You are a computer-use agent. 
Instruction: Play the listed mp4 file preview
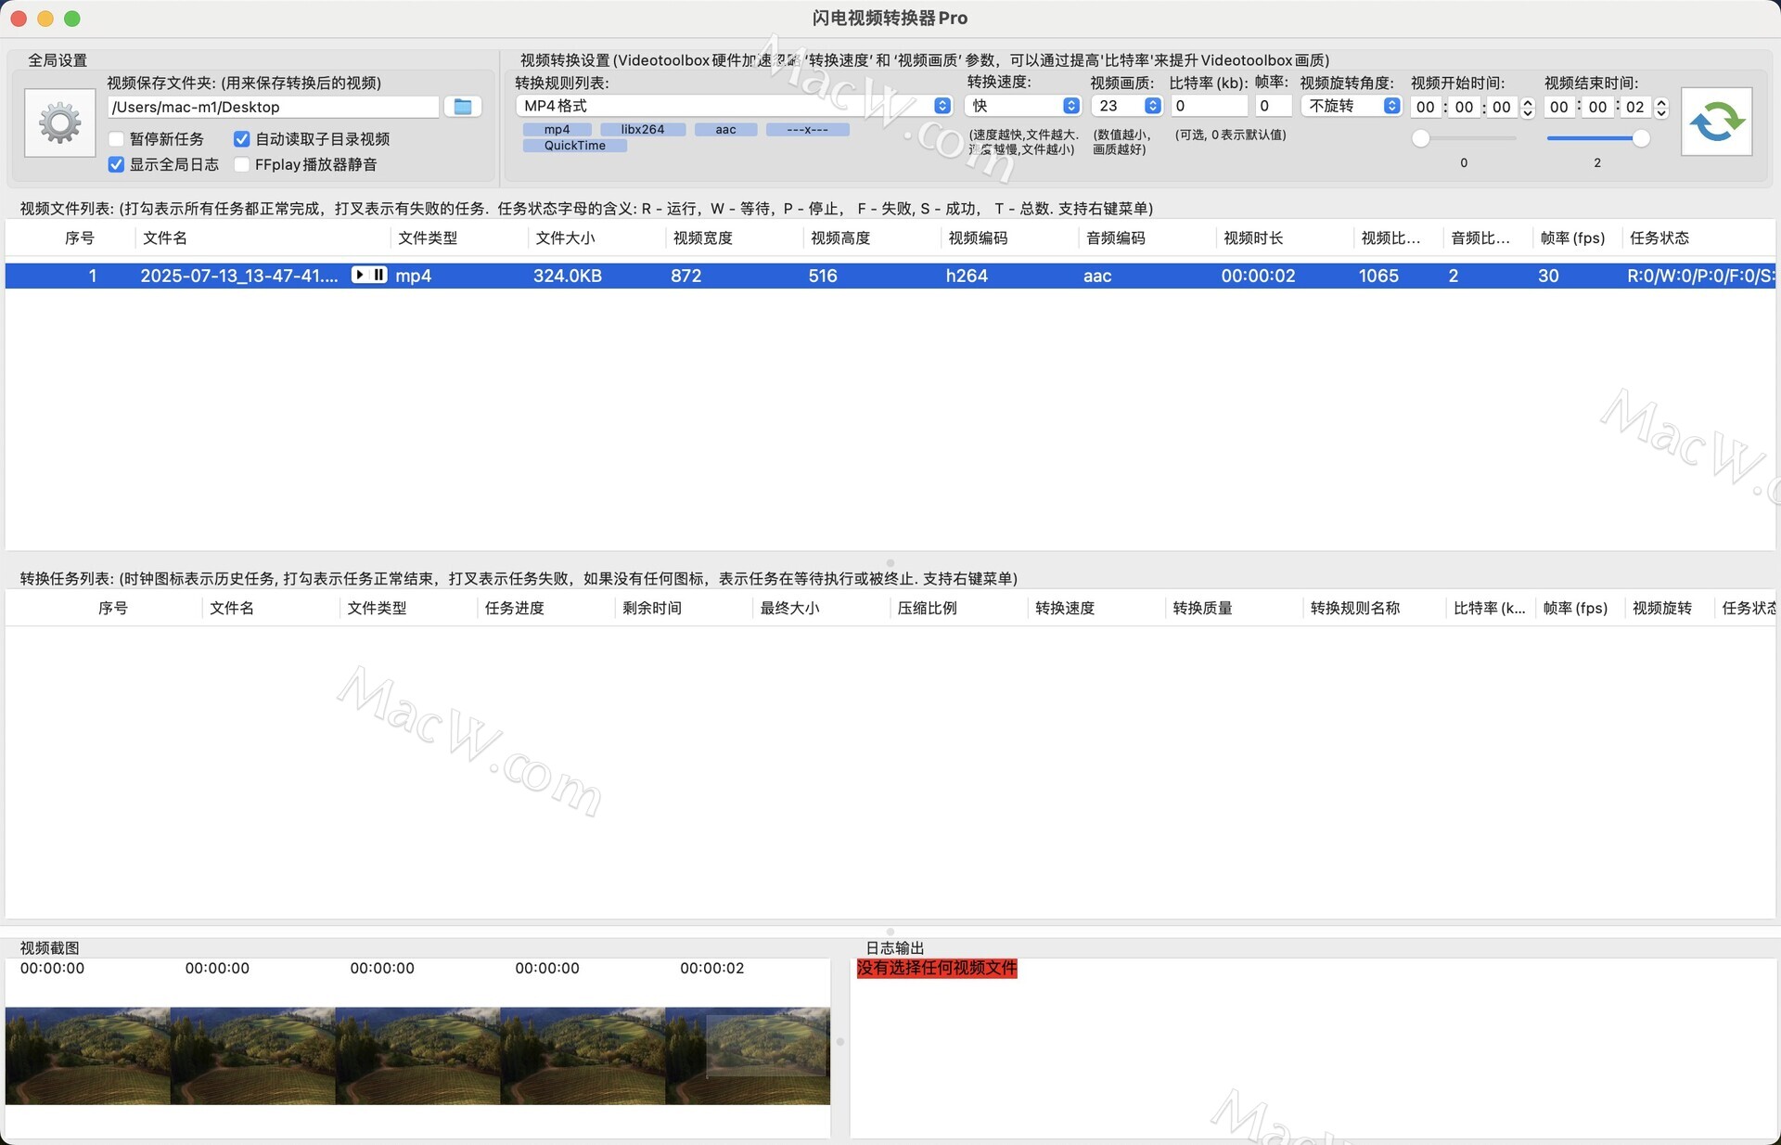[360, 275]
